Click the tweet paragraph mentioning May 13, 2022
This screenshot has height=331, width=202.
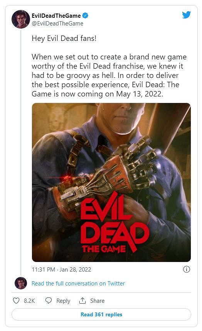point(109,75)
